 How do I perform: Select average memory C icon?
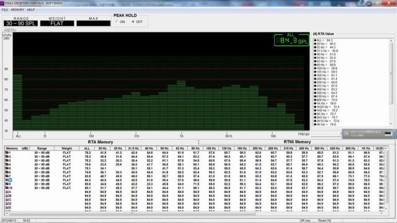tap(7, 199)
